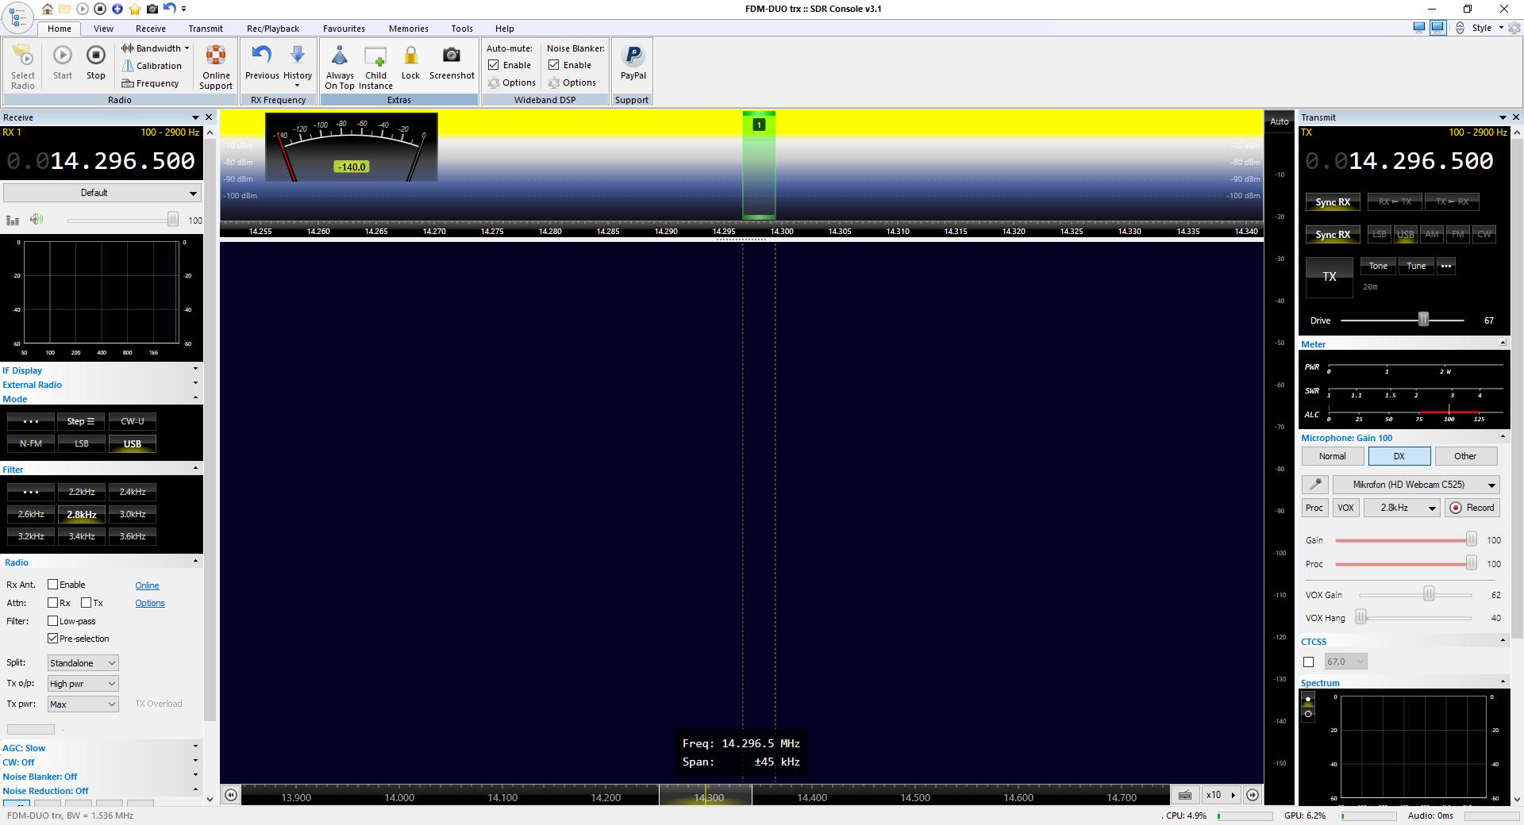Click the microphone settings icon
This screenshot has height=825, width=1524.
tap(1314, 485)
